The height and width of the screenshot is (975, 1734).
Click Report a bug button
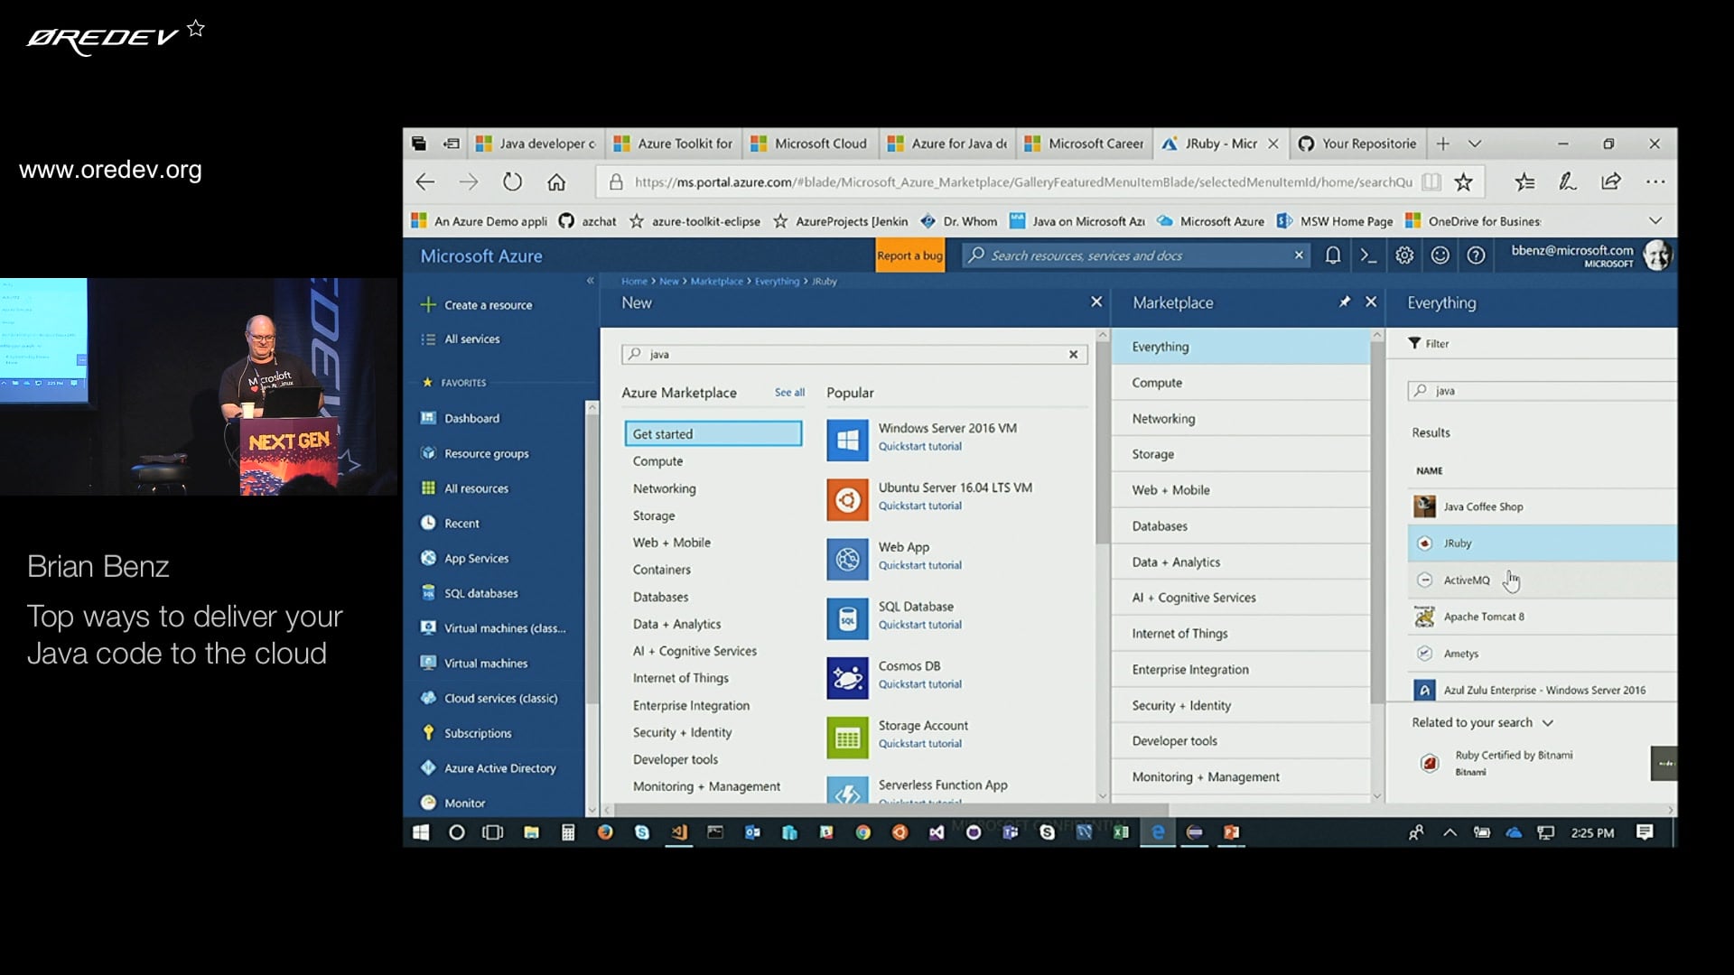[909, 256]
